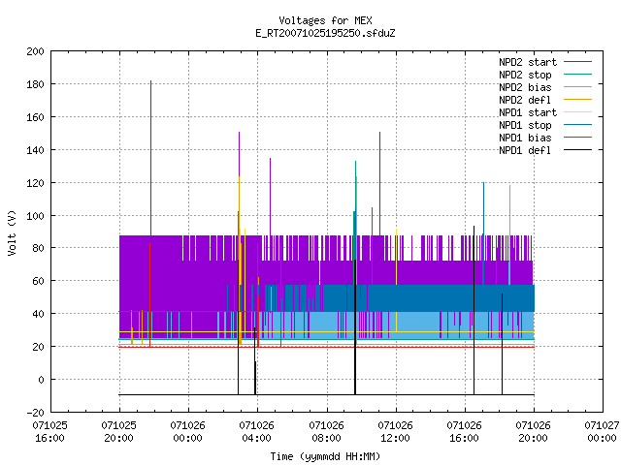
Task: Click the 'NPD1 bias' legend label
Action: tap(525, 138)
